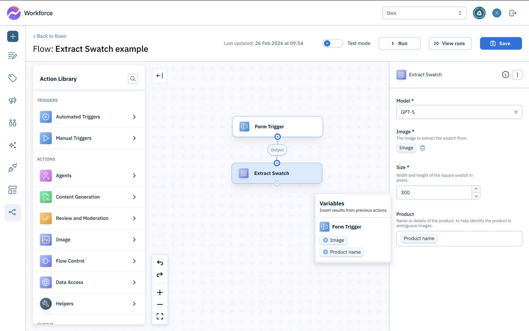Click the log out icon
529x331 pixels.
[x=513, y=13]
